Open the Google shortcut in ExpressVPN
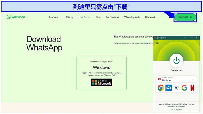The height and width of the screenshot is (114, 203). (184, 88)
